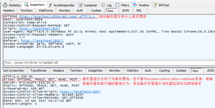The width and height of the screenshot is (215, 108).
Task: Switch to request HexView tab
Action: pyautogui.click(x=64, y=10)
